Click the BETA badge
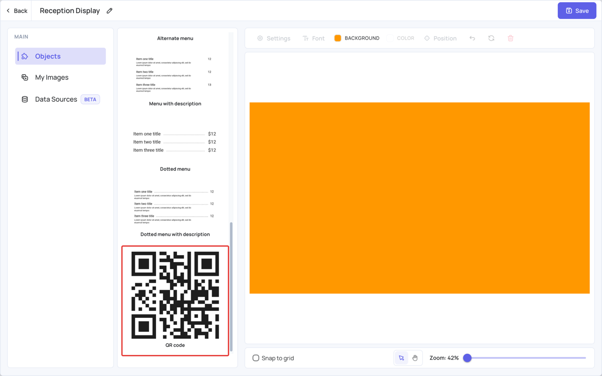 [x=90, y=99]
